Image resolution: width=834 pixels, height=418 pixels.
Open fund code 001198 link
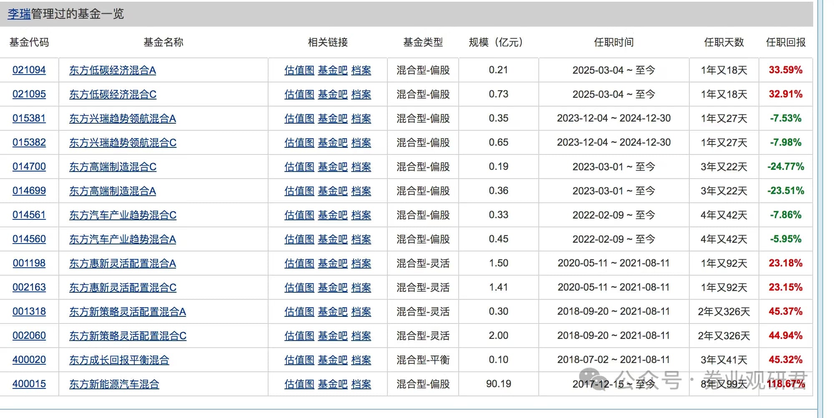click(29, 263)
